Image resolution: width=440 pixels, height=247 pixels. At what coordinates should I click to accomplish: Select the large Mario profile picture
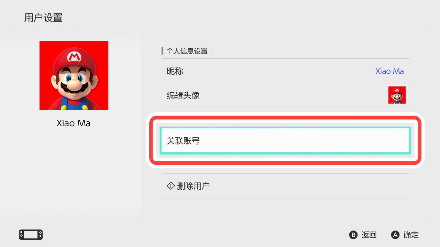click(x=74, y=75)
